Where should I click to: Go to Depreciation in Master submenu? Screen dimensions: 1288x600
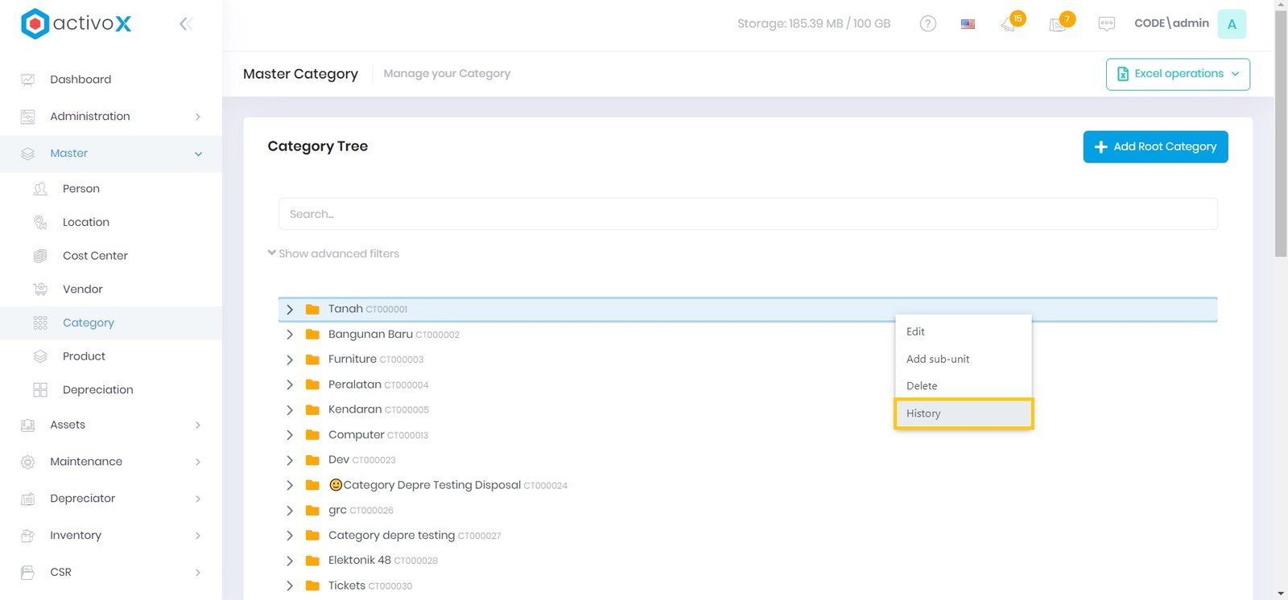[x=97, y=390]
